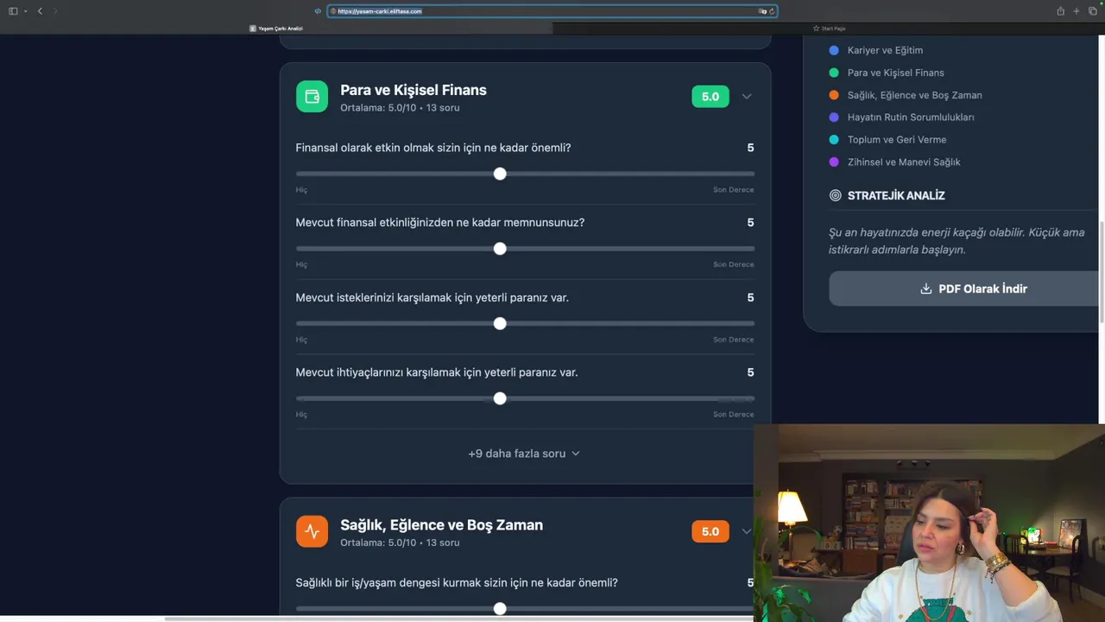The image size is (1105, 622).
Task: Click the green wallet icon of Para ve Kişisel Finans
Action: pos(312,97)
